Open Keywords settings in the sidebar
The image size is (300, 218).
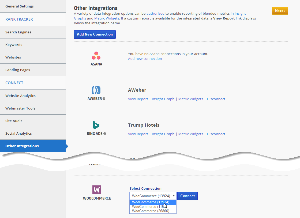tap(14, 45)
